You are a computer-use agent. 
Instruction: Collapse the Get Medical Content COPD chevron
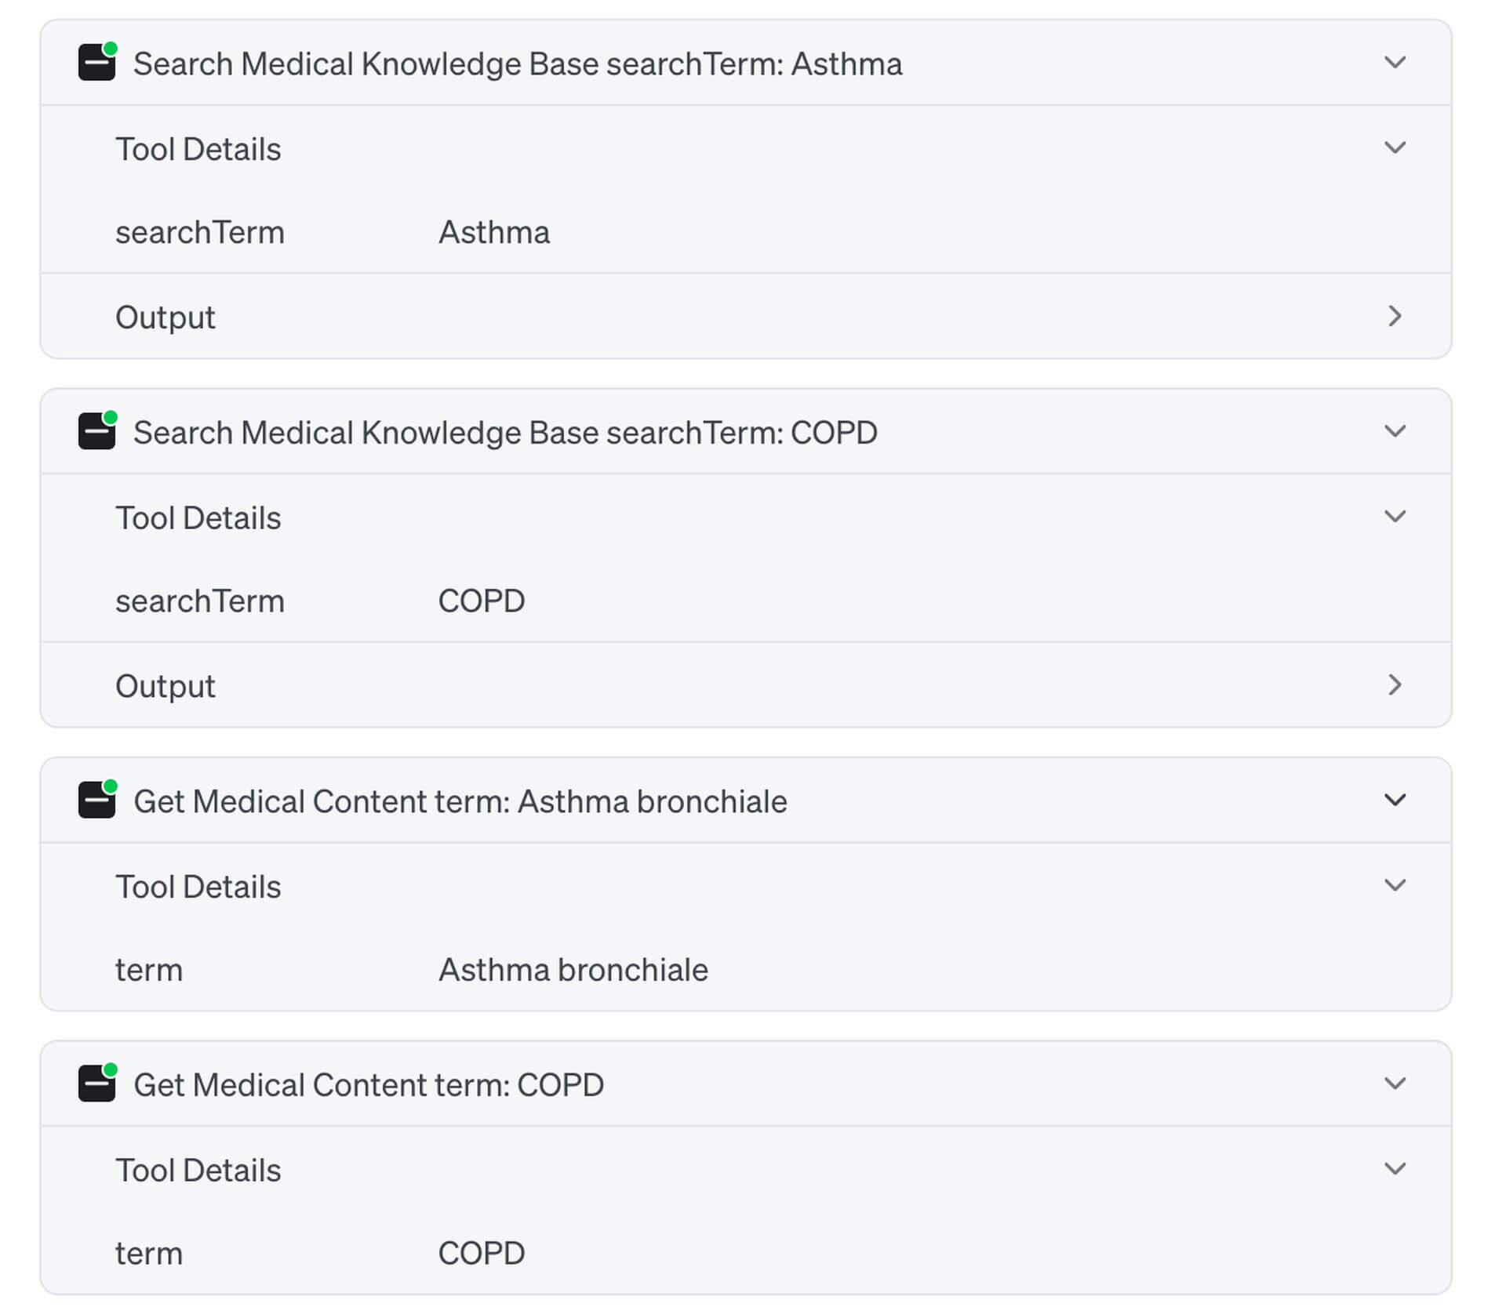pos(1394,1084)
